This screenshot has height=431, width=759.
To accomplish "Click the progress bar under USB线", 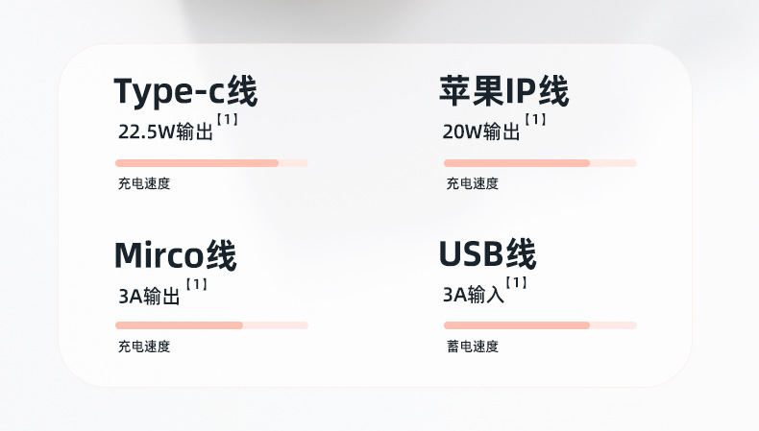I will tap(540, 325).
